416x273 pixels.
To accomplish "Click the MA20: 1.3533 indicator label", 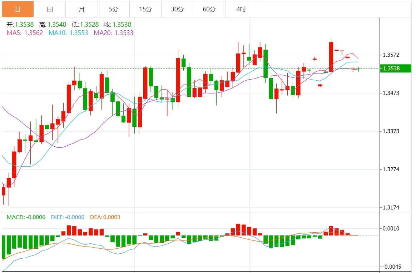I will pos(114,33).
